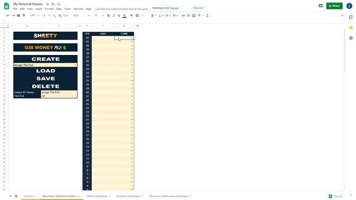Open the Help menu
The image size is (356, 200).
(x=88, y=9)
